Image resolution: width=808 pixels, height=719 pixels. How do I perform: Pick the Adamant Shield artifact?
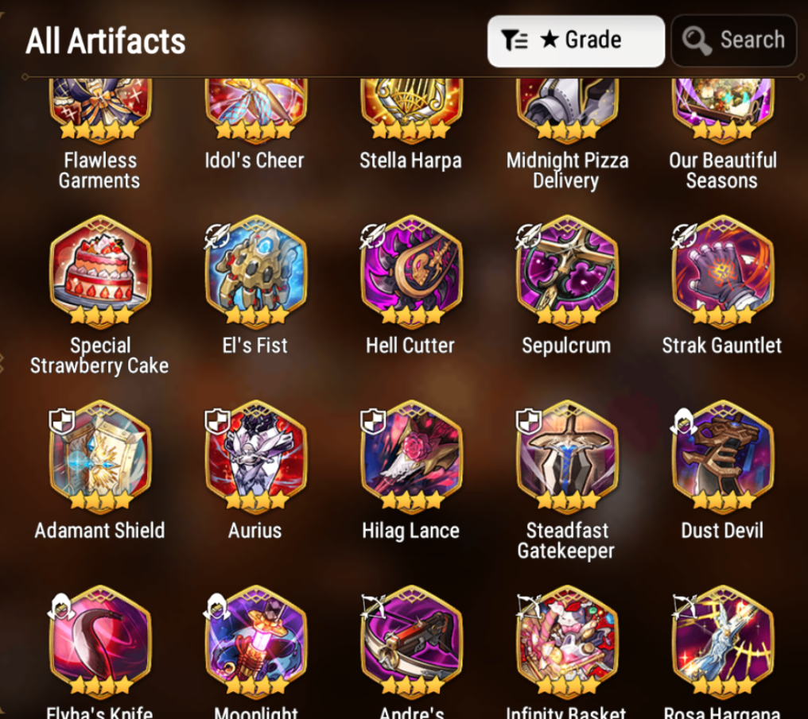tap(100, 458)
